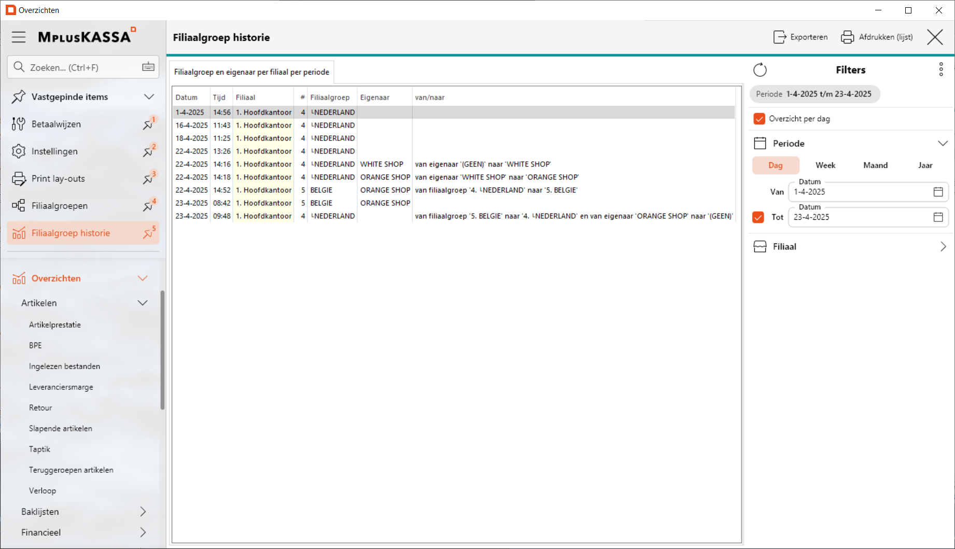
Task: Open the hamburger menu icon
Action: point(19,37)
